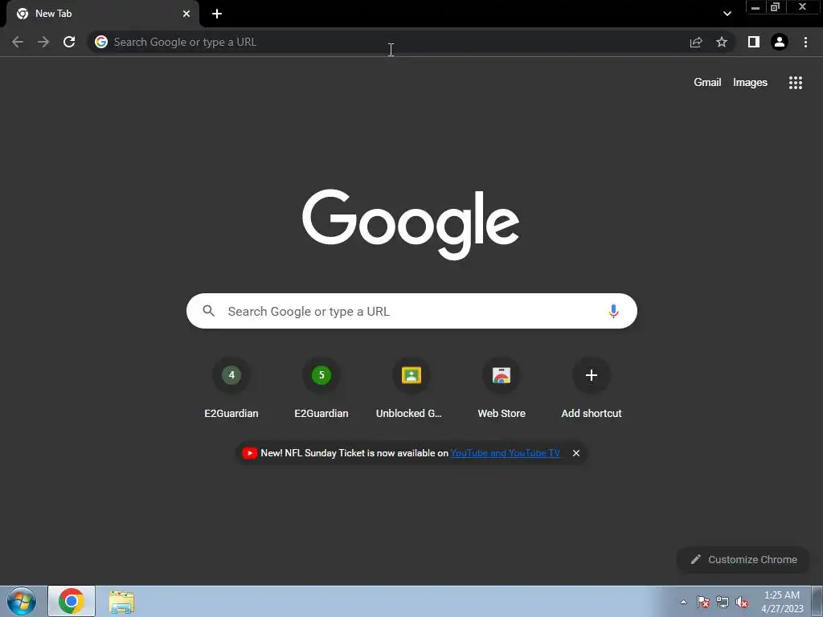The width and height of the screenshot is (823, 617).
Task: Open the Google apps grid
Action: pos(796,83)
